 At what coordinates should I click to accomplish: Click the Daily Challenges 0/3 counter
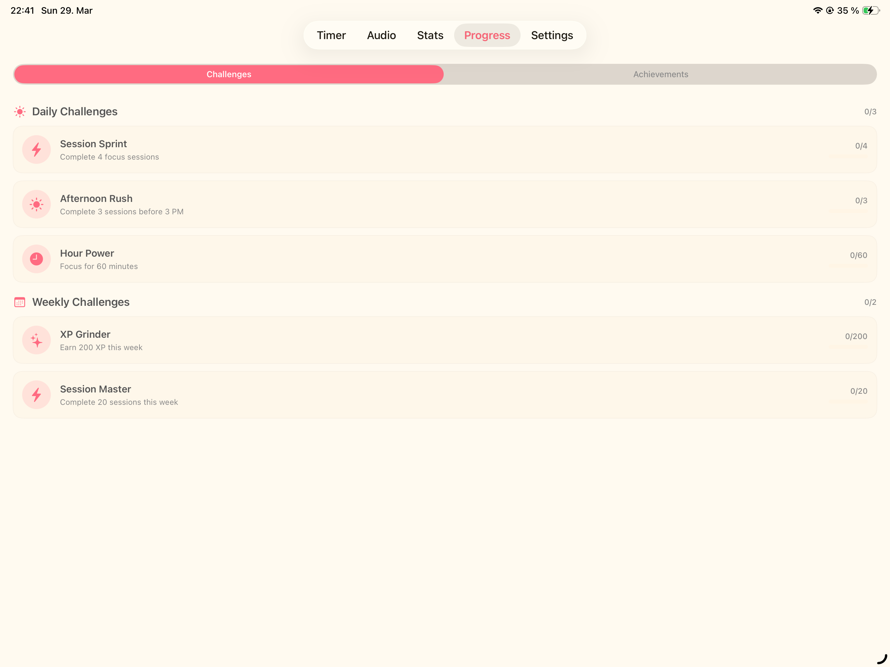(x=870, y=112)
